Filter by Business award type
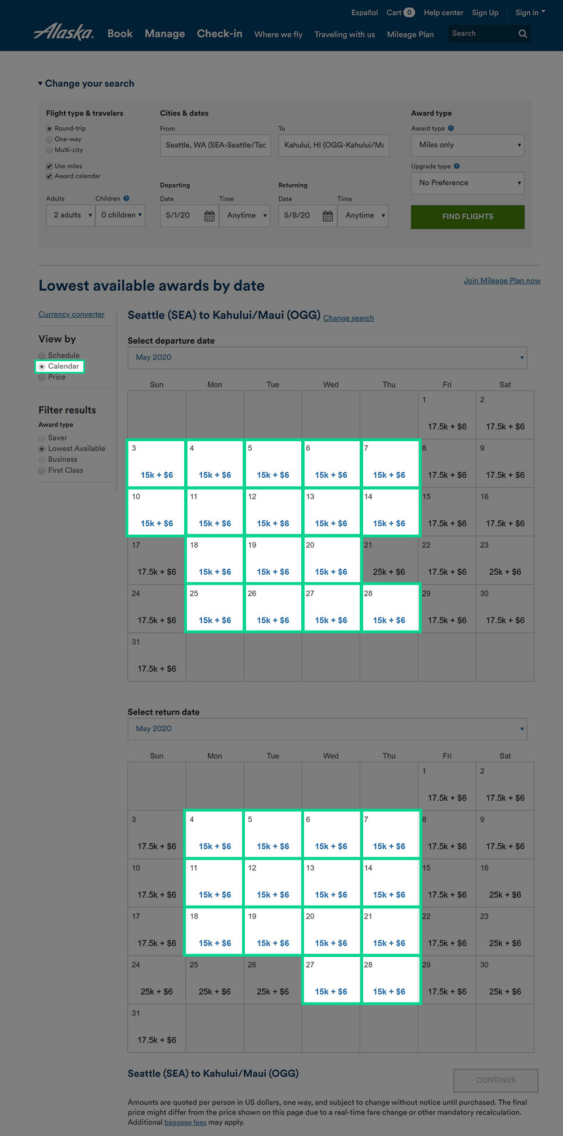This screenshot has width=563, height=1136. tap(42, 459)
